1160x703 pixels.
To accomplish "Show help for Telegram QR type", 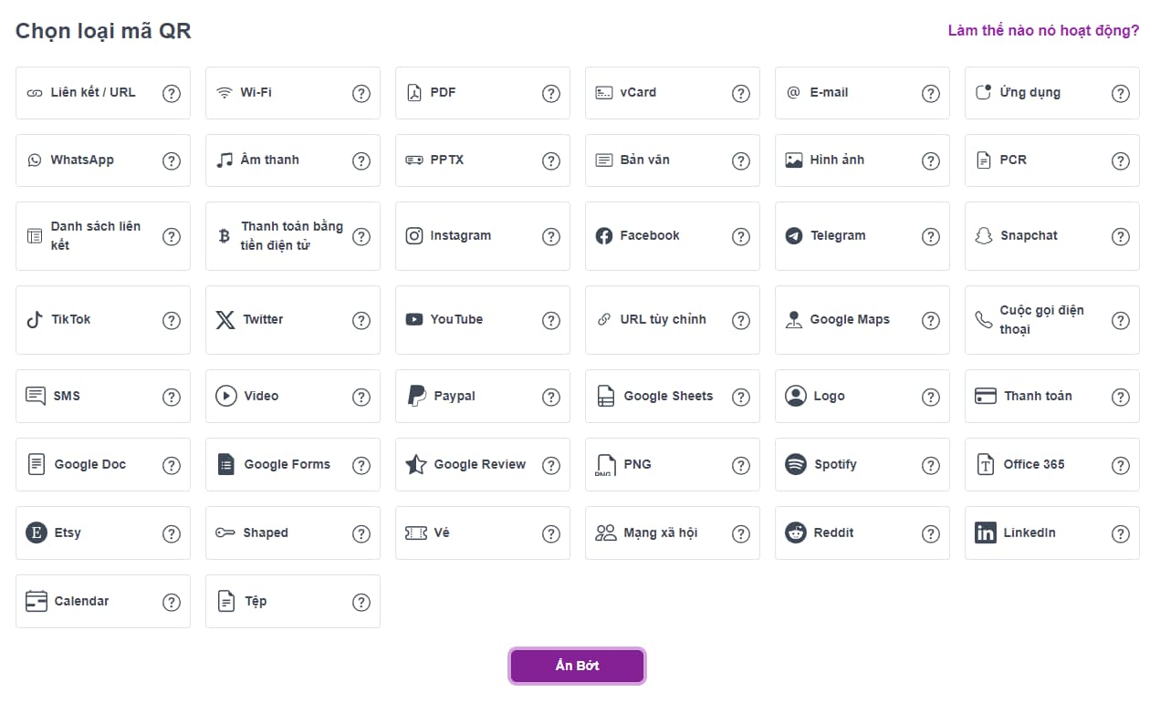I will click(931, 236).
